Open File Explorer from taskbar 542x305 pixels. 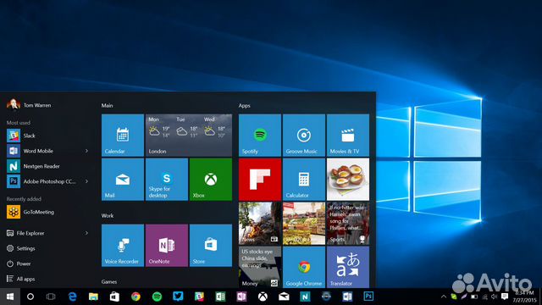point(93,297)
